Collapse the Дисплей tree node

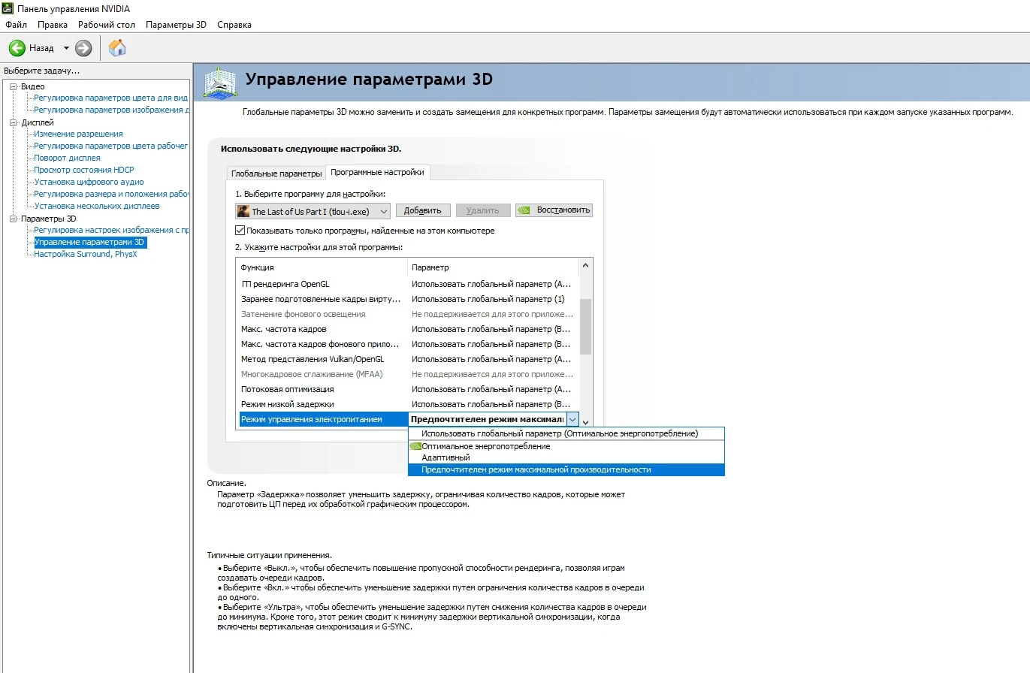pos(13,122)
